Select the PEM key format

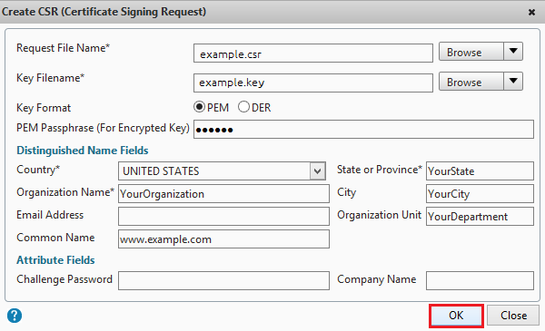[199, 107]
